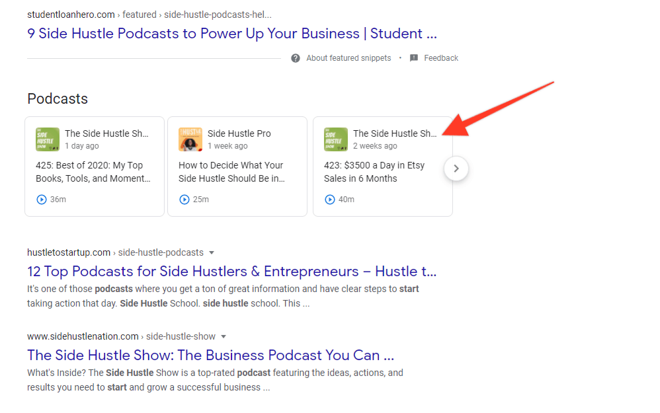Open About featured snippets link
The width and height of the screenshot is (660, 413).
click(x=349, y=58)
